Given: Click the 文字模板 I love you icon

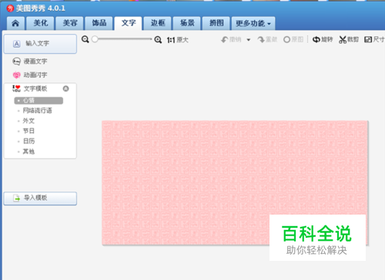Looking at the screenshot, I should 16,88.
